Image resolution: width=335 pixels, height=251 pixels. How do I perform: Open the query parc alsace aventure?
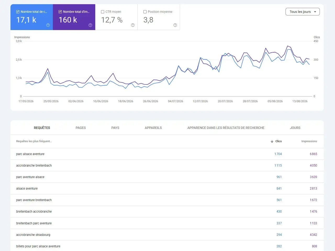30,154
